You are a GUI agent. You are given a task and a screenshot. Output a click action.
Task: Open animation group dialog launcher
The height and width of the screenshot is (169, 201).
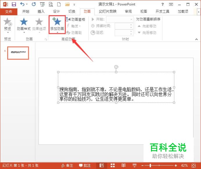[46, 39]
